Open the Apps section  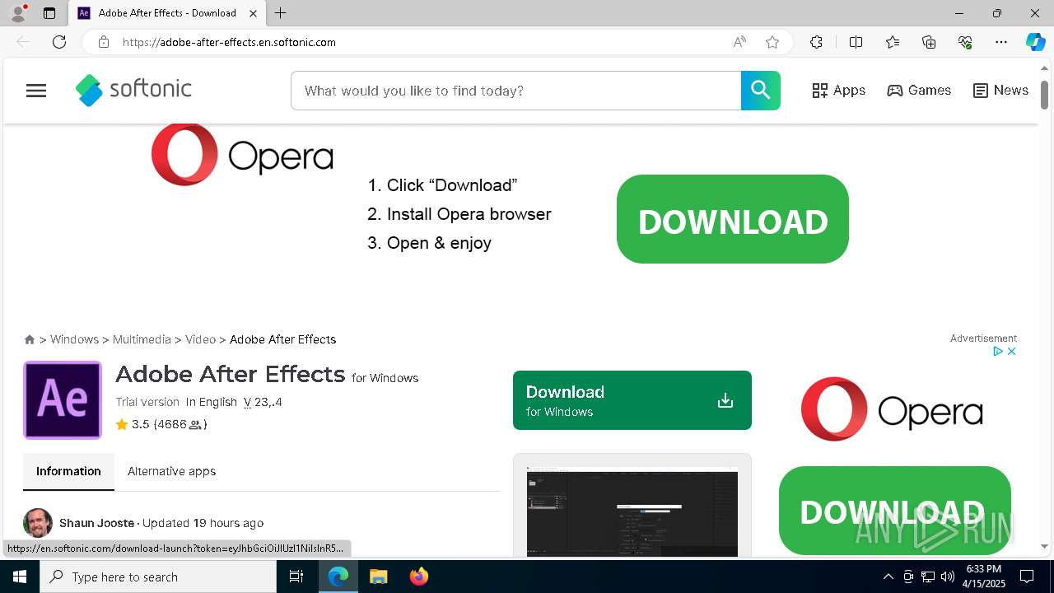839,91
